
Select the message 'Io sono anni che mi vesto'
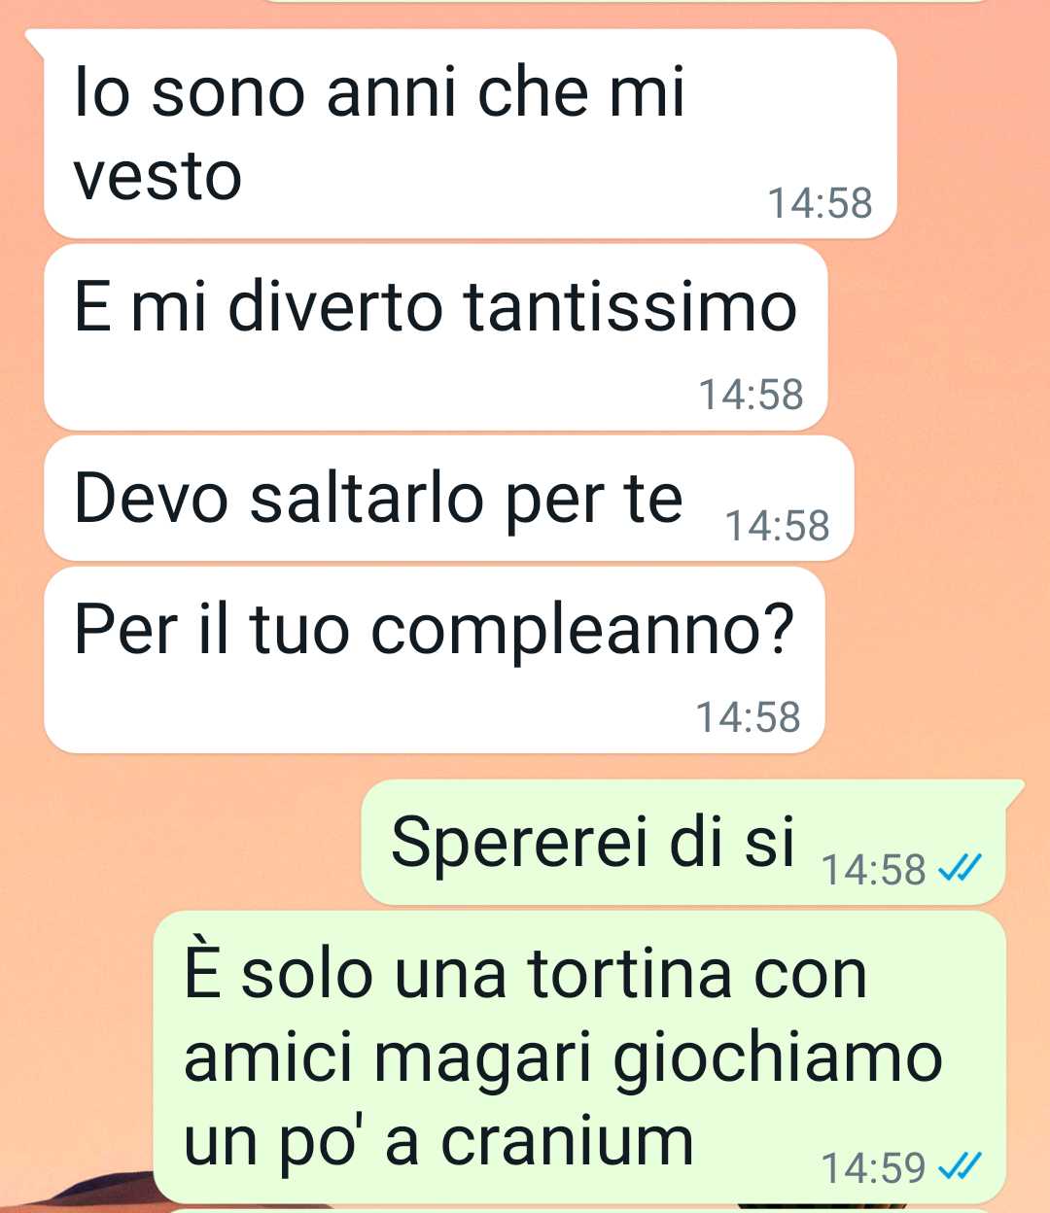470,134
